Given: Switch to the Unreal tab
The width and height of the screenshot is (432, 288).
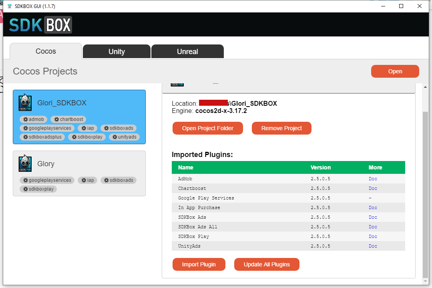Looking at the screenshot, I should (x=187, y=52).
